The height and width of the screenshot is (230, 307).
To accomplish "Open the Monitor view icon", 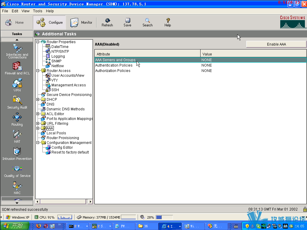I will pyautogui.click(x=74, y=22).
